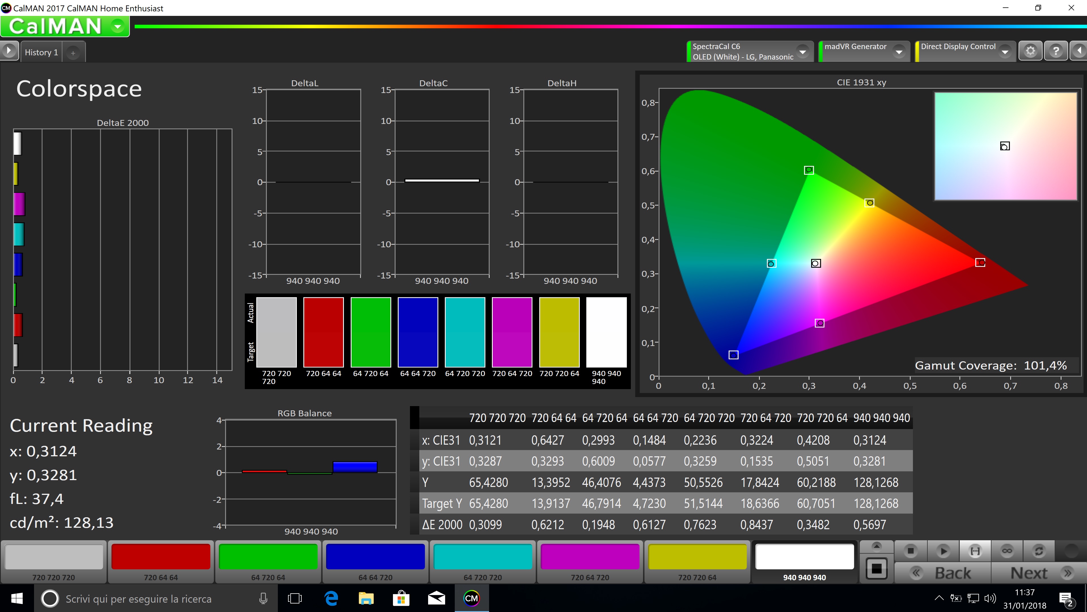
Task: Click the cyan secondary marker on CIE chart
Action: point(771,263)
